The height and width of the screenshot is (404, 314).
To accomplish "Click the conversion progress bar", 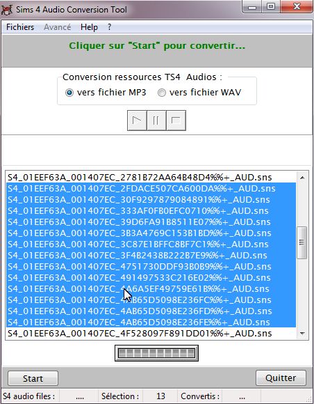I will click(156, 353).
